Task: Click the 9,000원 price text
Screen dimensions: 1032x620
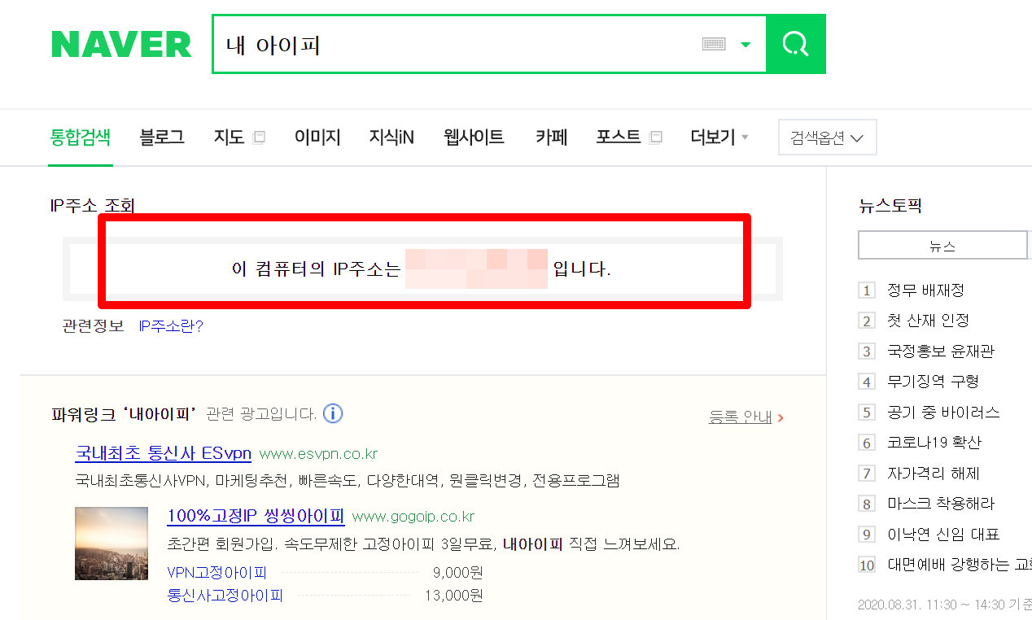Action: coord(457,572)
